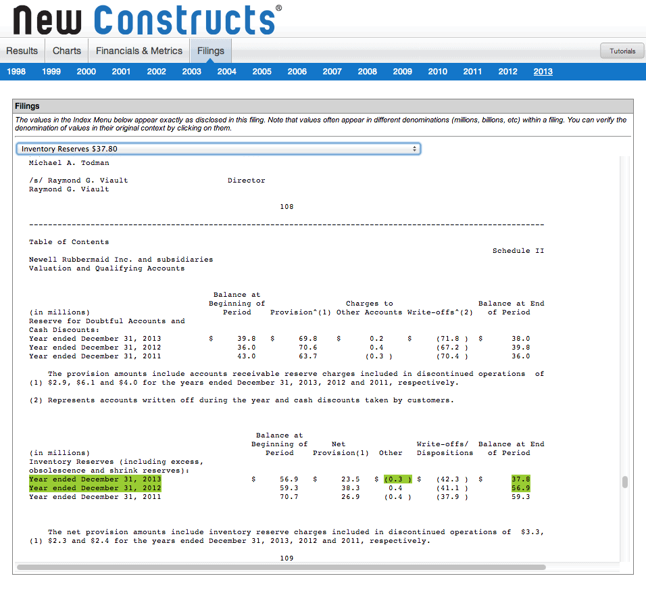This screenshot has width=646, height=595.
Task: Select year 2007 filing
Action: tap(332, 72)
